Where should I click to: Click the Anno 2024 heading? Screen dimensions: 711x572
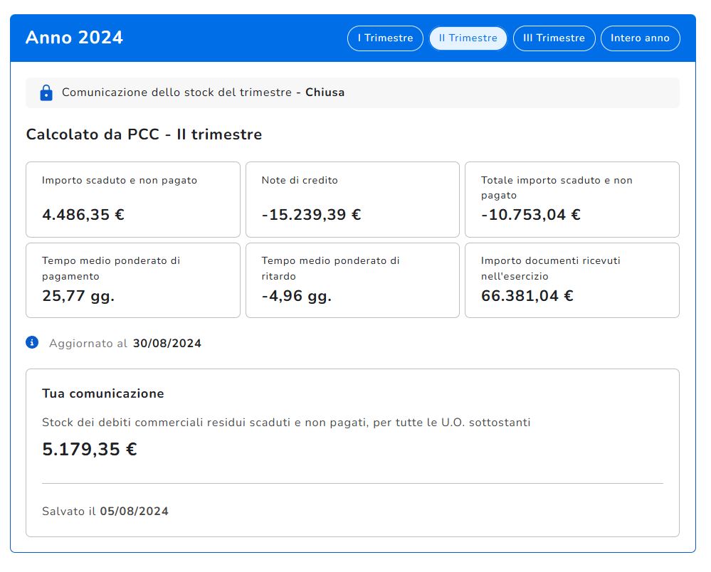(74, 38)
